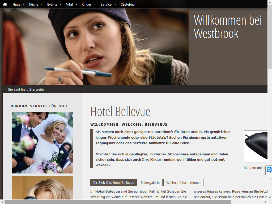The height and width of the screenshot is (204, 272).
Task: Expand the Events menu dropdown arrow
Action: (61, 4)
